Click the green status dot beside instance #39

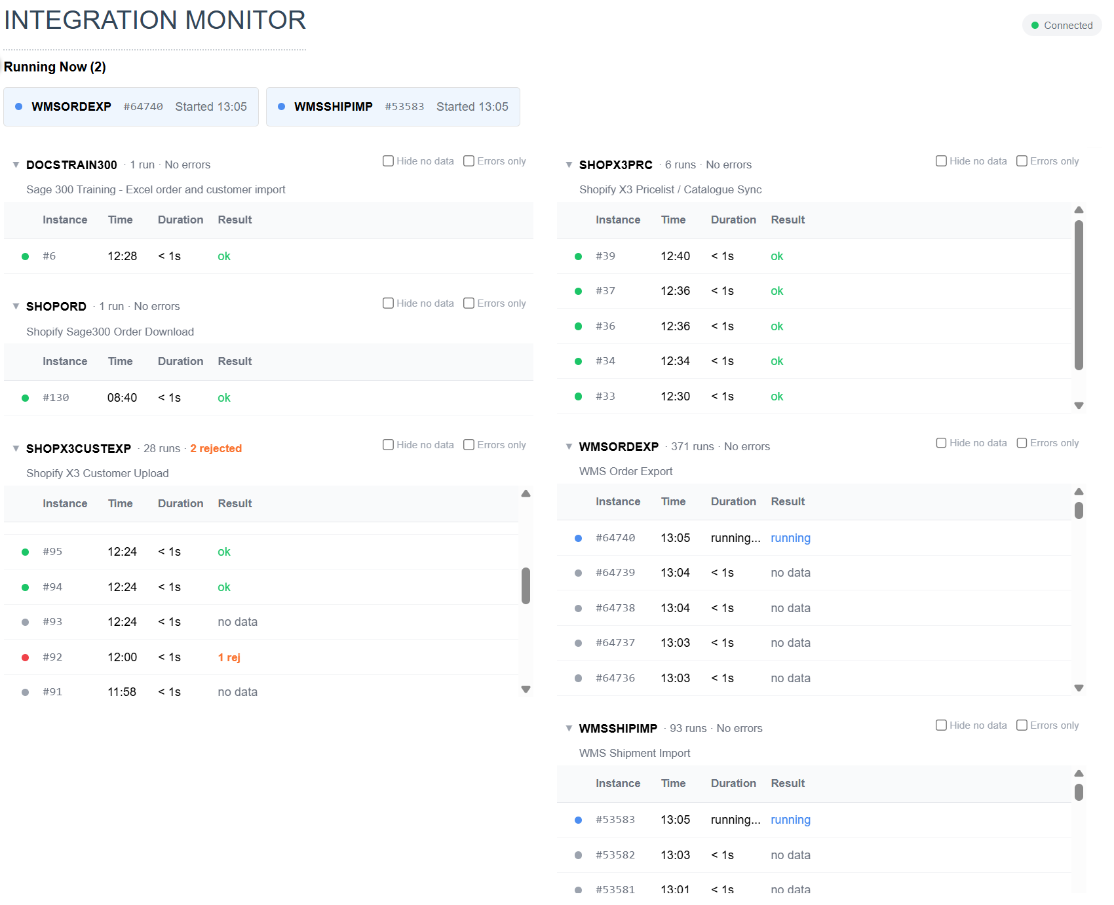tap(578, 256)
